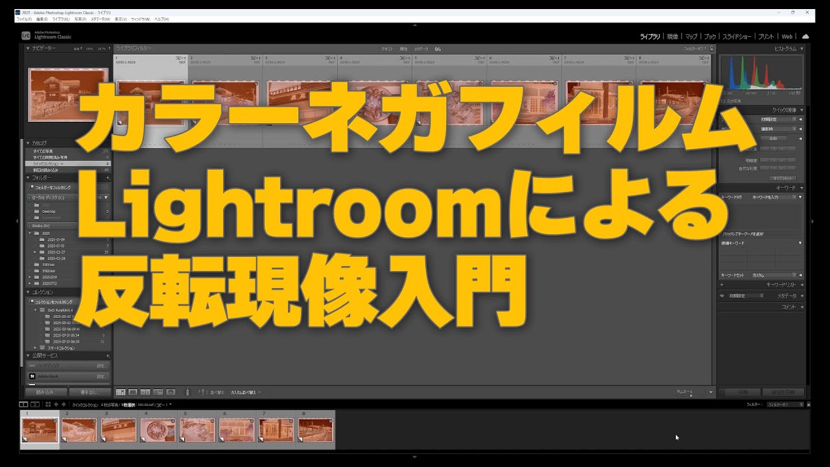Open the Library menu
830x467 pixels.
pyautogui.click(x=62, y=19)
